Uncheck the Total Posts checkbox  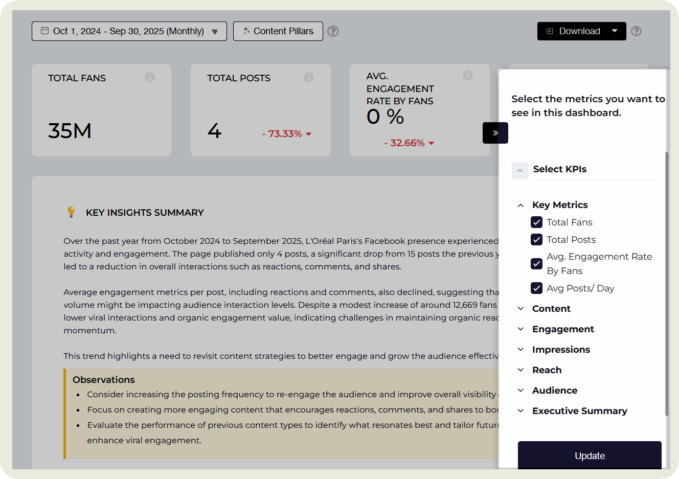tap(536, 240)
